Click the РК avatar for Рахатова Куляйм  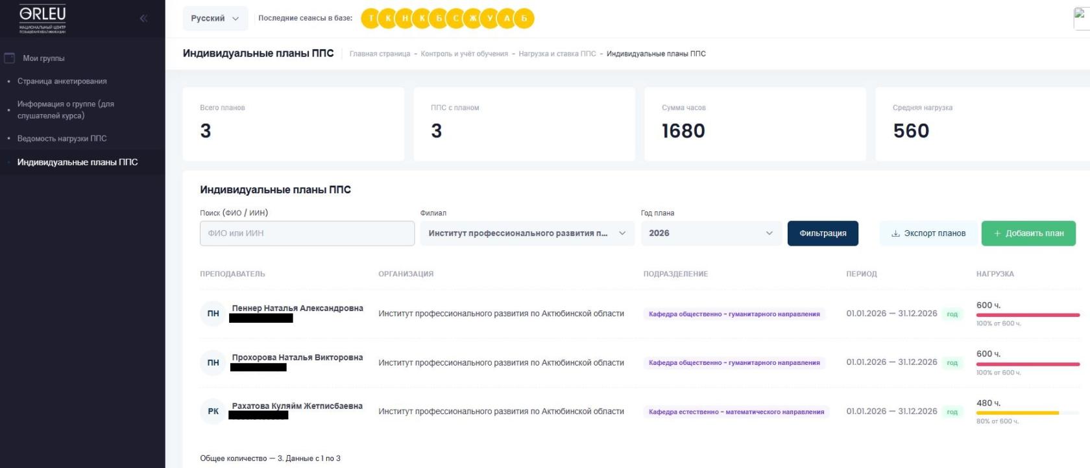213,412
